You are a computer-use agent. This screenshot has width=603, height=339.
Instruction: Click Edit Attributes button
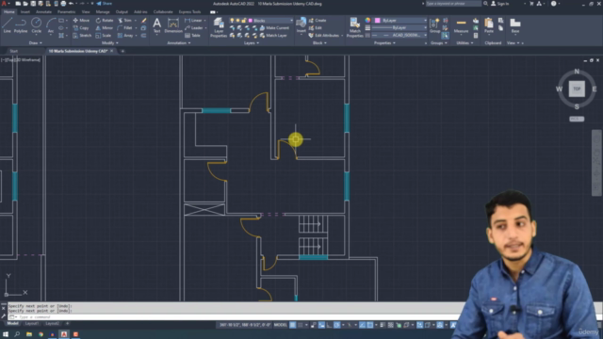324,36
